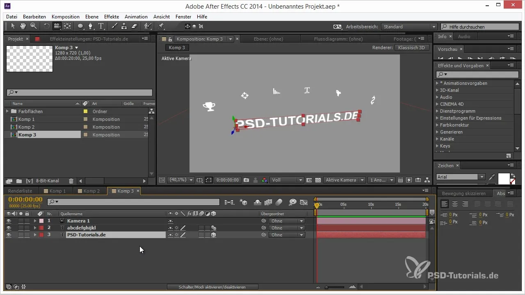Select the Rotation tool
The width and height of the screenshot is (525, 295).
(47, 26)
